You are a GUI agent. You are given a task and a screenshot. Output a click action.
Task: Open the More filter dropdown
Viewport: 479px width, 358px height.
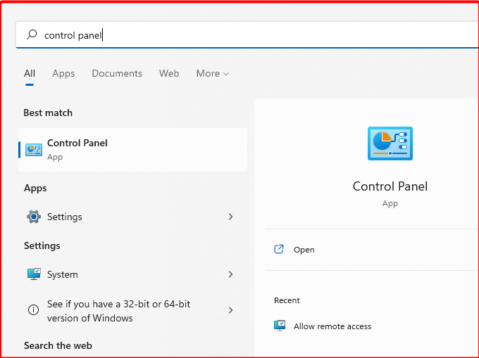[x=212, y=73]
